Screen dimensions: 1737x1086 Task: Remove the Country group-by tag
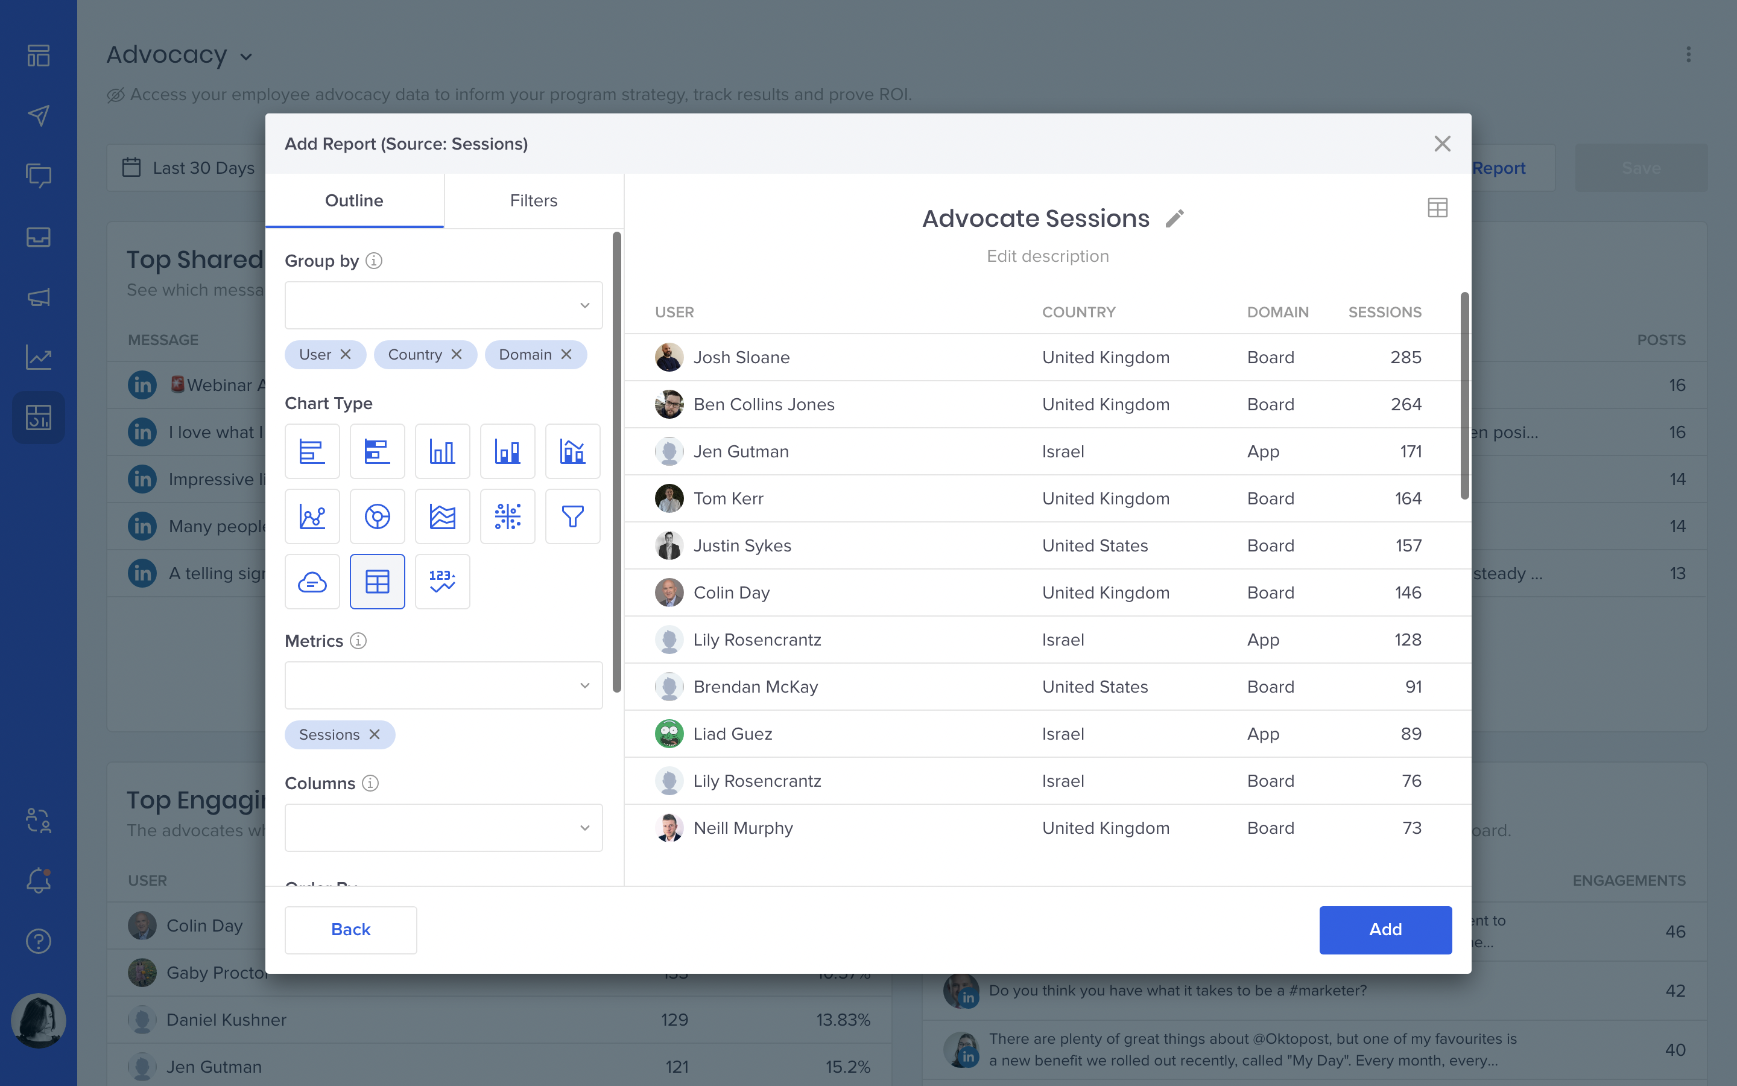pyautogui.click(x=457, y=355)
